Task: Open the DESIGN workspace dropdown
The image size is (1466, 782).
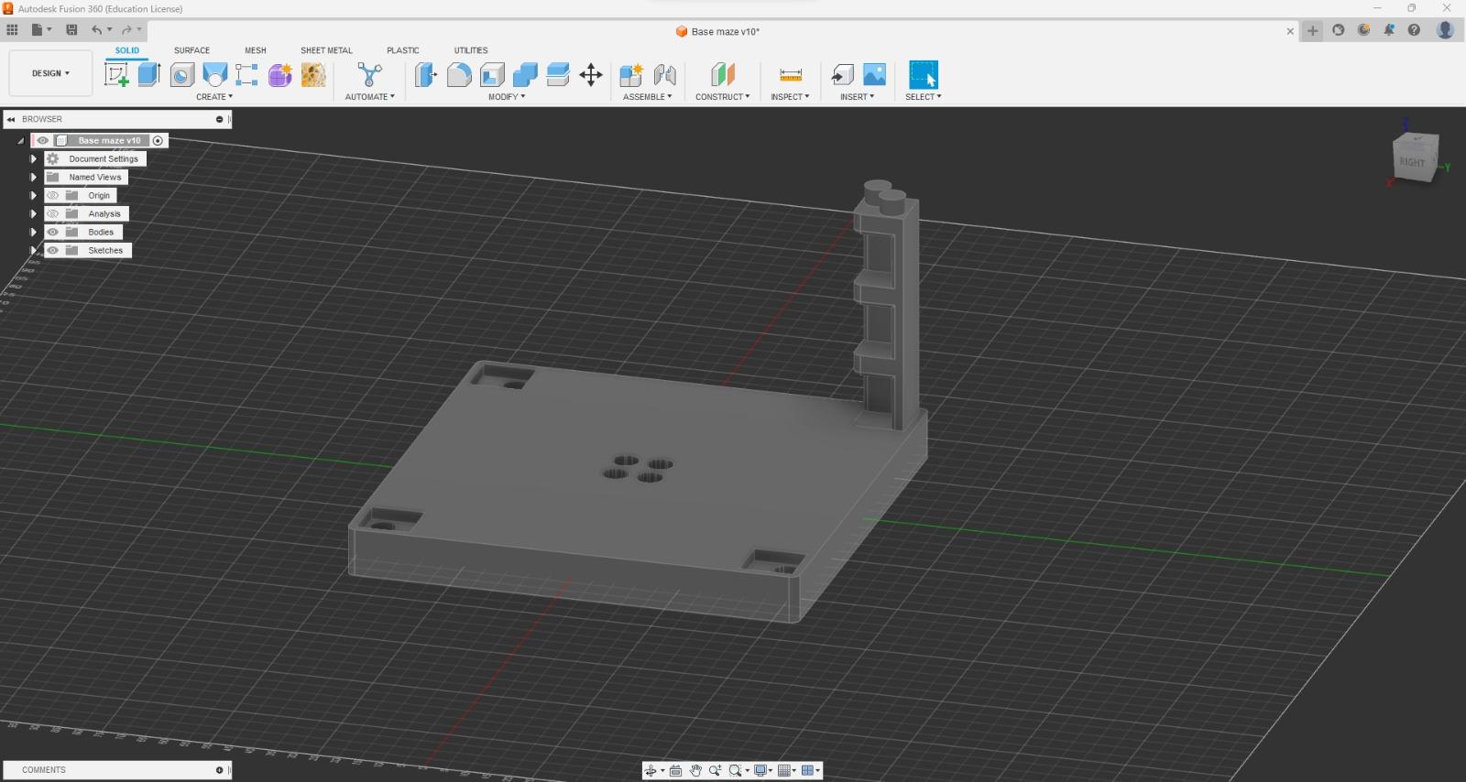Action: (50, 73)
